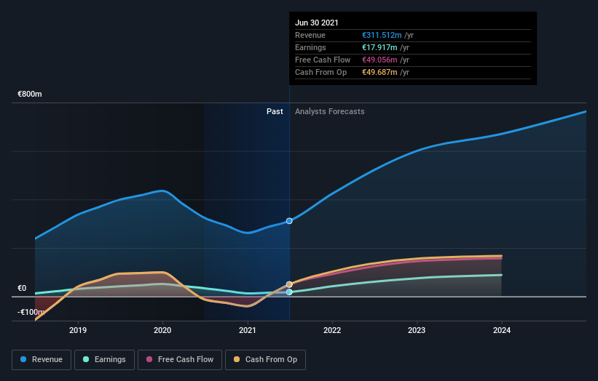Click the 2022 axis label
This screenshot has width=598, height=381.
(332, 330)
